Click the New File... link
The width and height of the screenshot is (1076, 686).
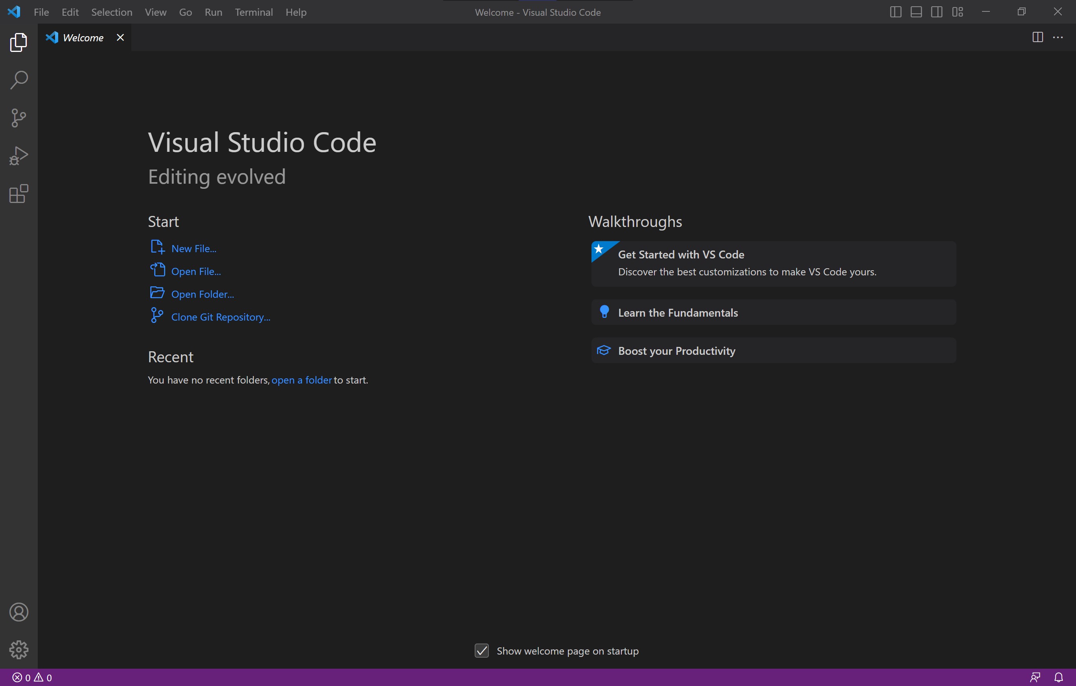point(193,249)
